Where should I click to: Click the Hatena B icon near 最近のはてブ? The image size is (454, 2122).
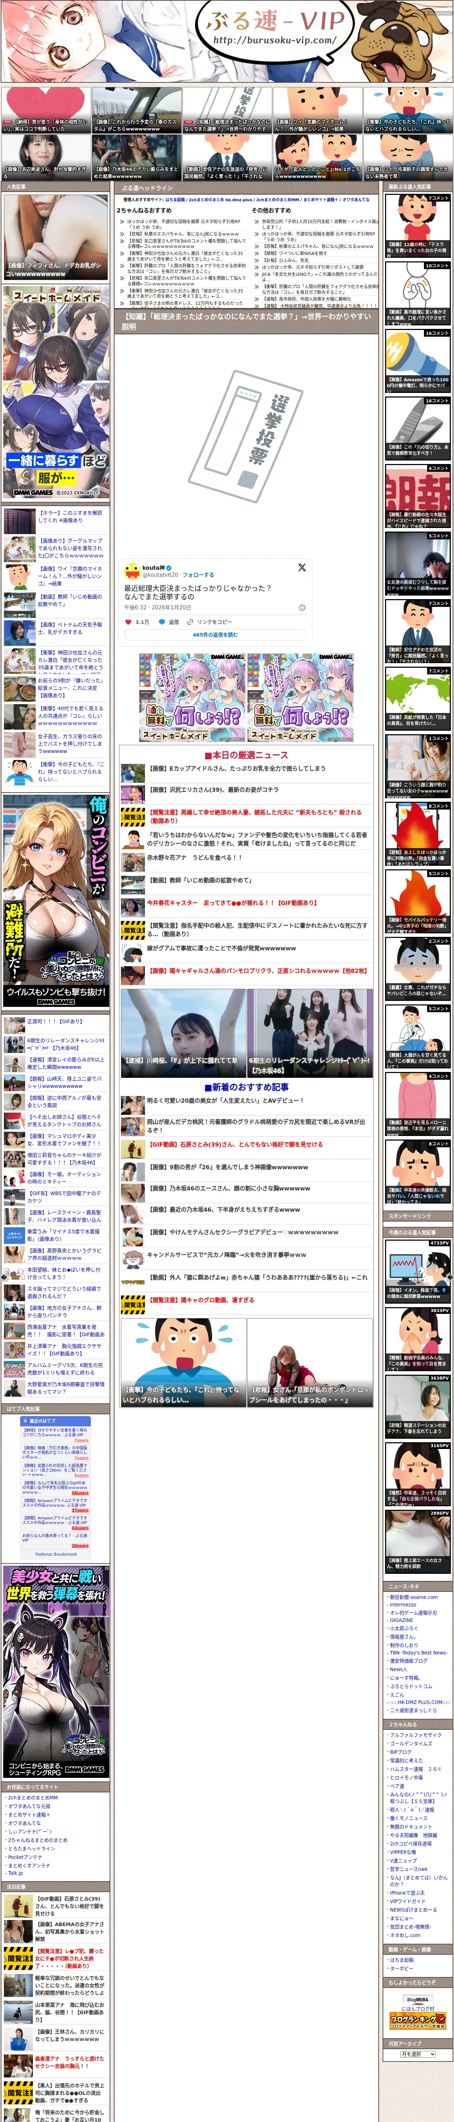point(25,1421)
